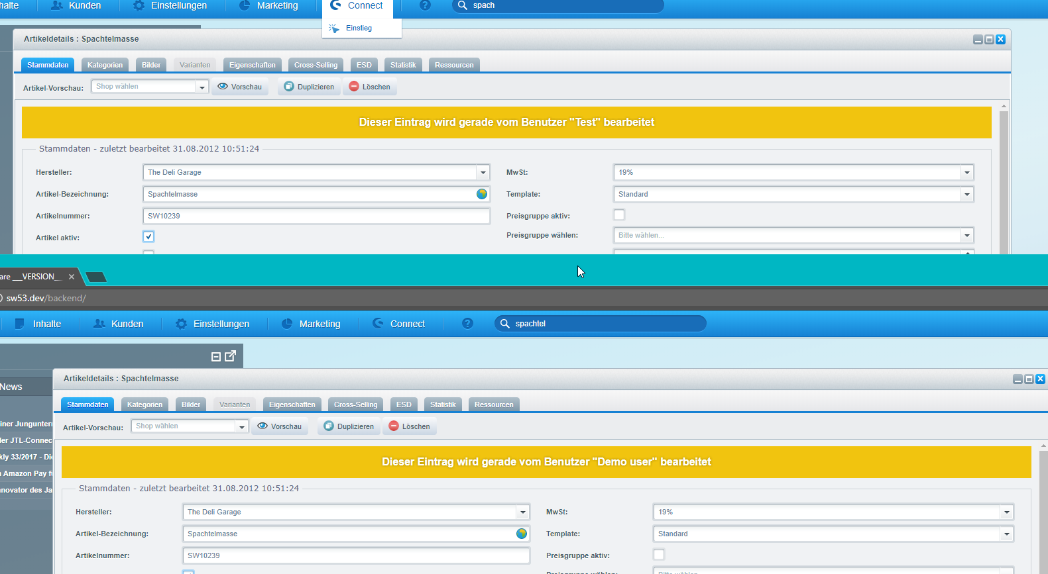The width and height of the screenshot is (1048, 574).
Task: Click search field containing 'spachtel'
Action: (600, 324)
